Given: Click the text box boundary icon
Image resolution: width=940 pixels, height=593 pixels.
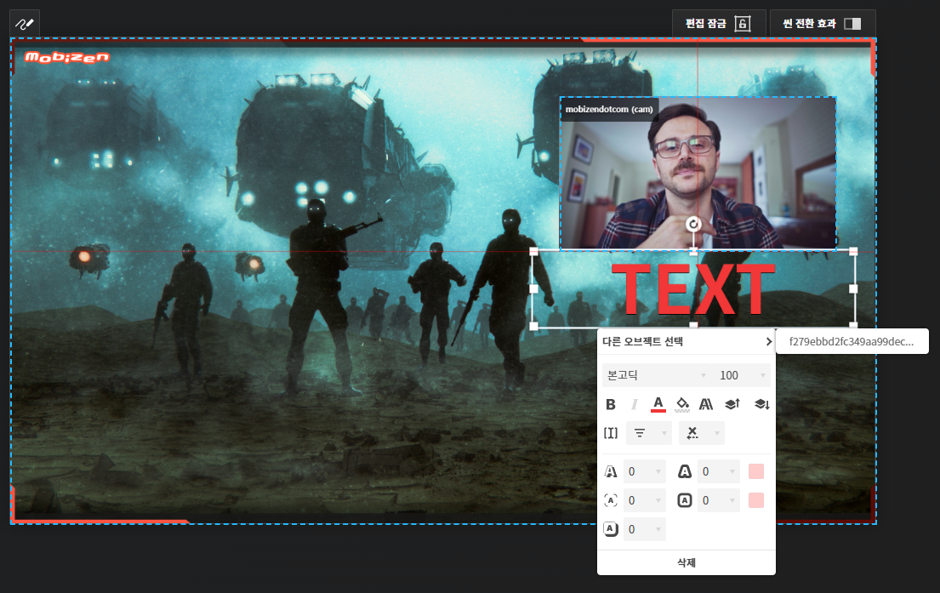Looking at the screenshot, I should pos(610,432).
